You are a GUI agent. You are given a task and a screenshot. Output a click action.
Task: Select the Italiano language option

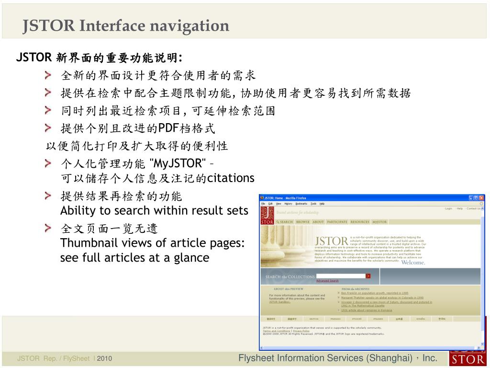click(x=378, y=319)
